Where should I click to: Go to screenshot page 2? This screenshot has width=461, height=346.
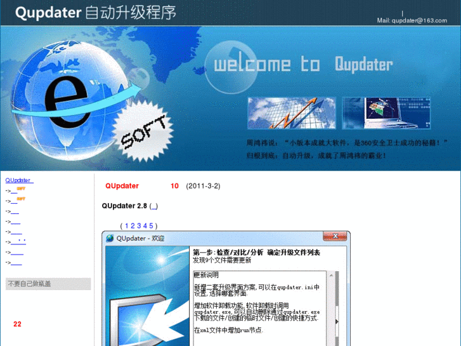133,226
